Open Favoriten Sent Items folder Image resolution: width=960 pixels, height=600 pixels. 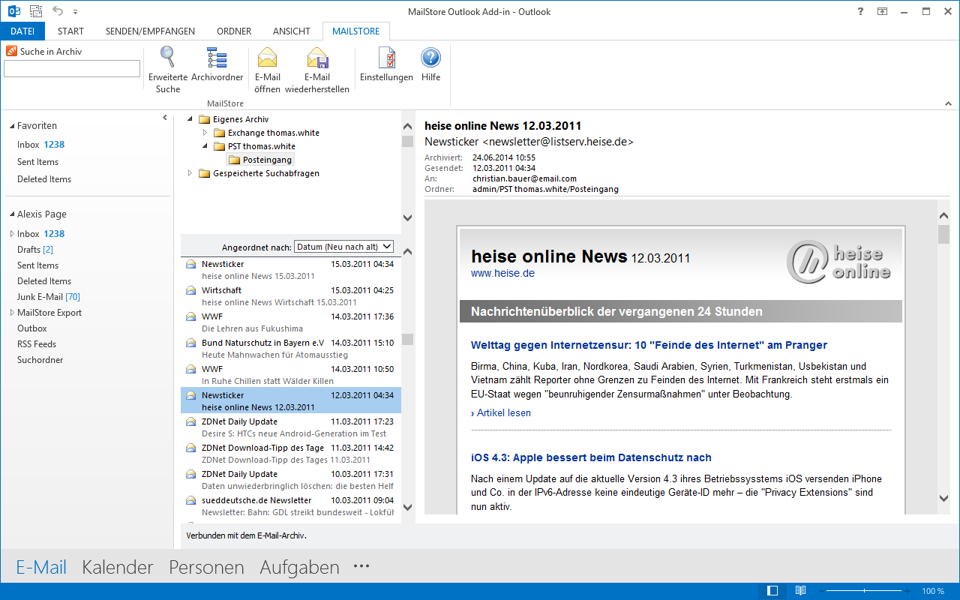(37, 162)
